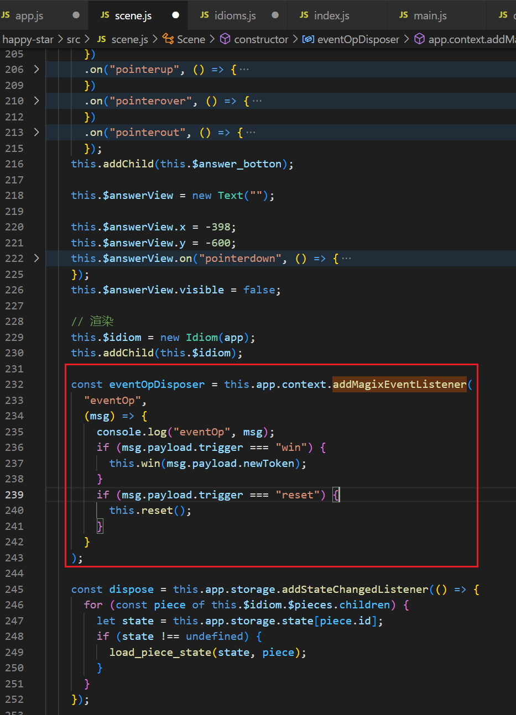Click the undefined keyword on line 248

click(x=214, y=636)
